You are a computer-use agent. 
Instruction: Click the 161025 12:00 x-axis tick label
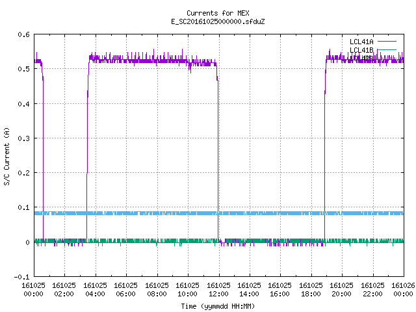pos(218,289)
